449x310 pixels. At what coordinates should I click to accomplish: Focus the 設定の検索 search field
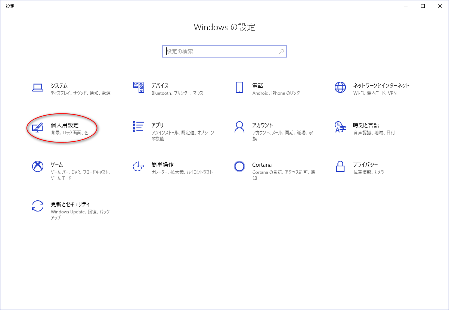tap(220, 51)
